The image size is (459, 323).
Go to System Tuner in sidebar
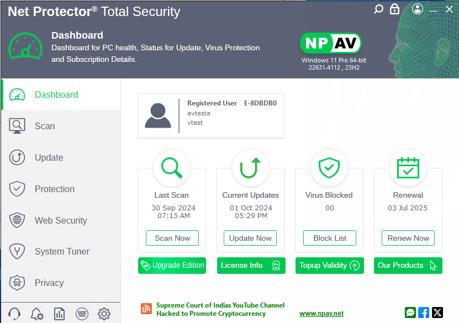click(62, 252)
